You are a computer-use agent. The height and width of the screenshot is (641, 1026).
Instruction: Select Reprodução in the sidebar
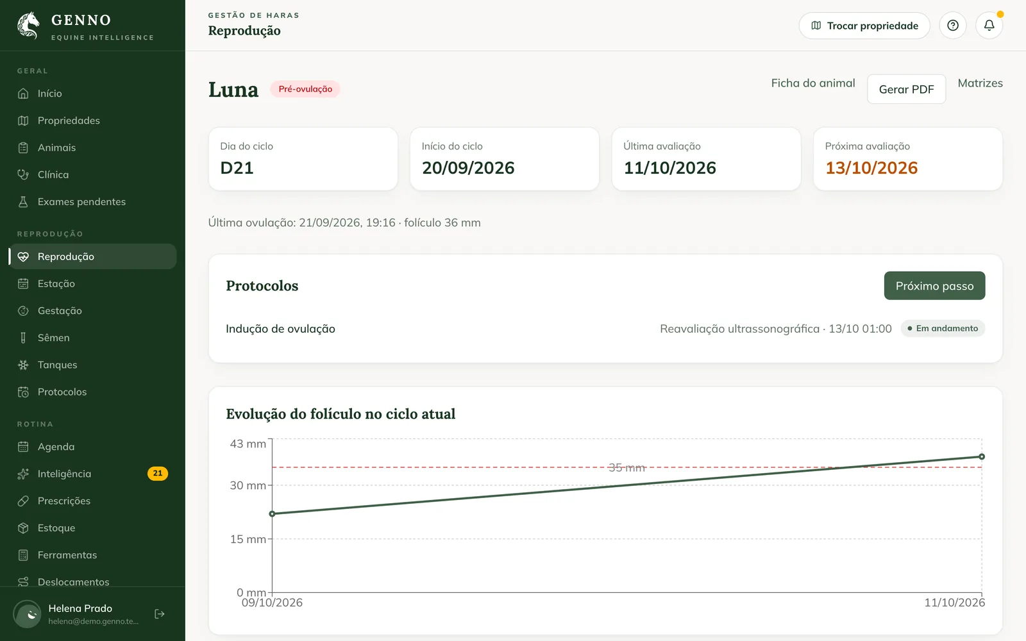click(92, 256)
